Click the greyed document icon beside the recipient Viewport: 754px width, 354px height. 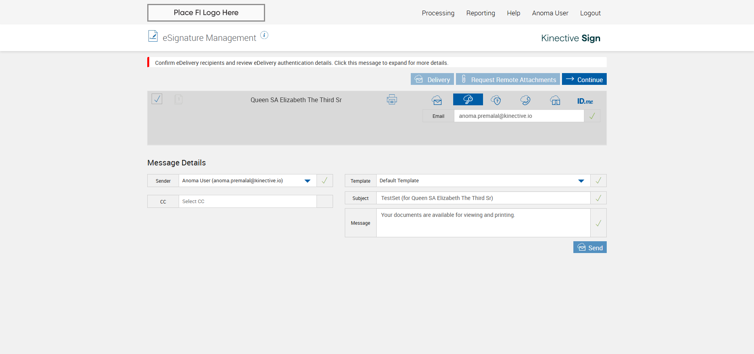pyautogui.click(x=178, y=99)
